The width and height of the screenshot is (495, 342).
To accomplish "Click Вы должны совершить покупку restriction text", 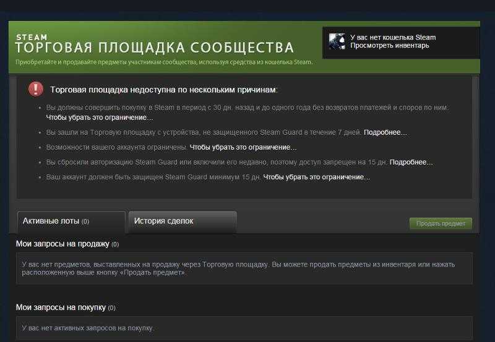I will coord(247,107).
